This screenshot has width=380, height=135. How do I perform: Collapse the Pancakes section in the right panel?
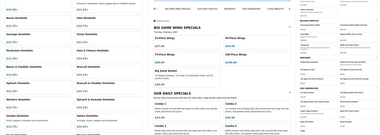pos(376,58)
